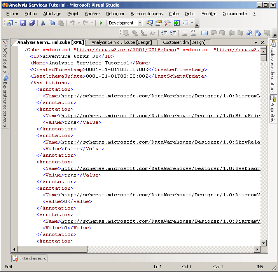Click the Toolbox hammer-and-wrench toolbar icon
The image size is (278, 272).
(x=168, y=23)
